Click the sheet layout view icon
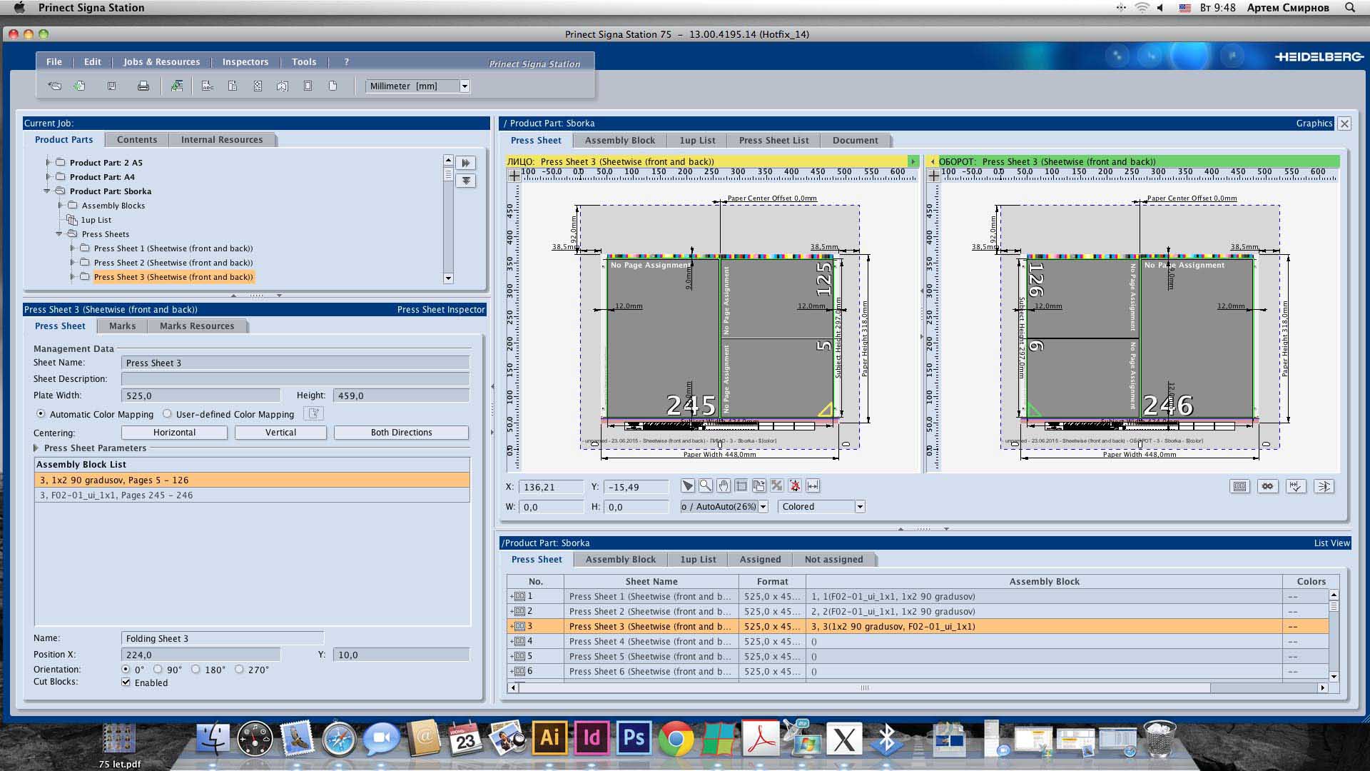This screenshot has width=1370, height=771. 1240,486
